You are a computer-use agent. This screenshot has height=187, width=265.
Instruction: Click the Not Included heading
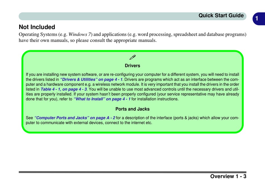click(37, 27)
